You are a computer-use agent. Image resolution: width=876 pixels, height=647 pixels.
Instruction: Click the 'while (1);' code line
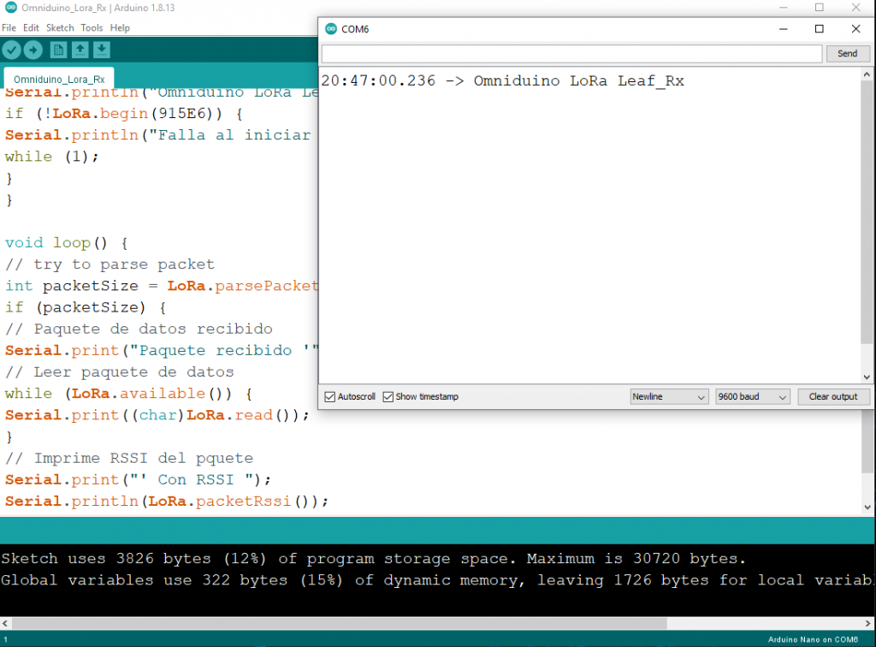[51, 157]
